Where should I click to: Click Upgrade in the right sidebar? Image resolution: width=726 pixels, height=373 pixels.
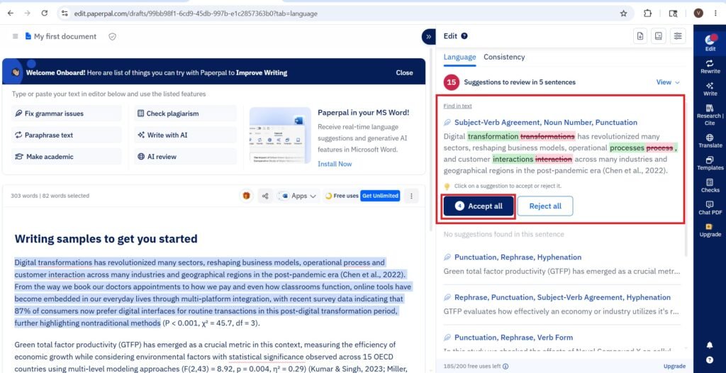click(x=710, y=230)
